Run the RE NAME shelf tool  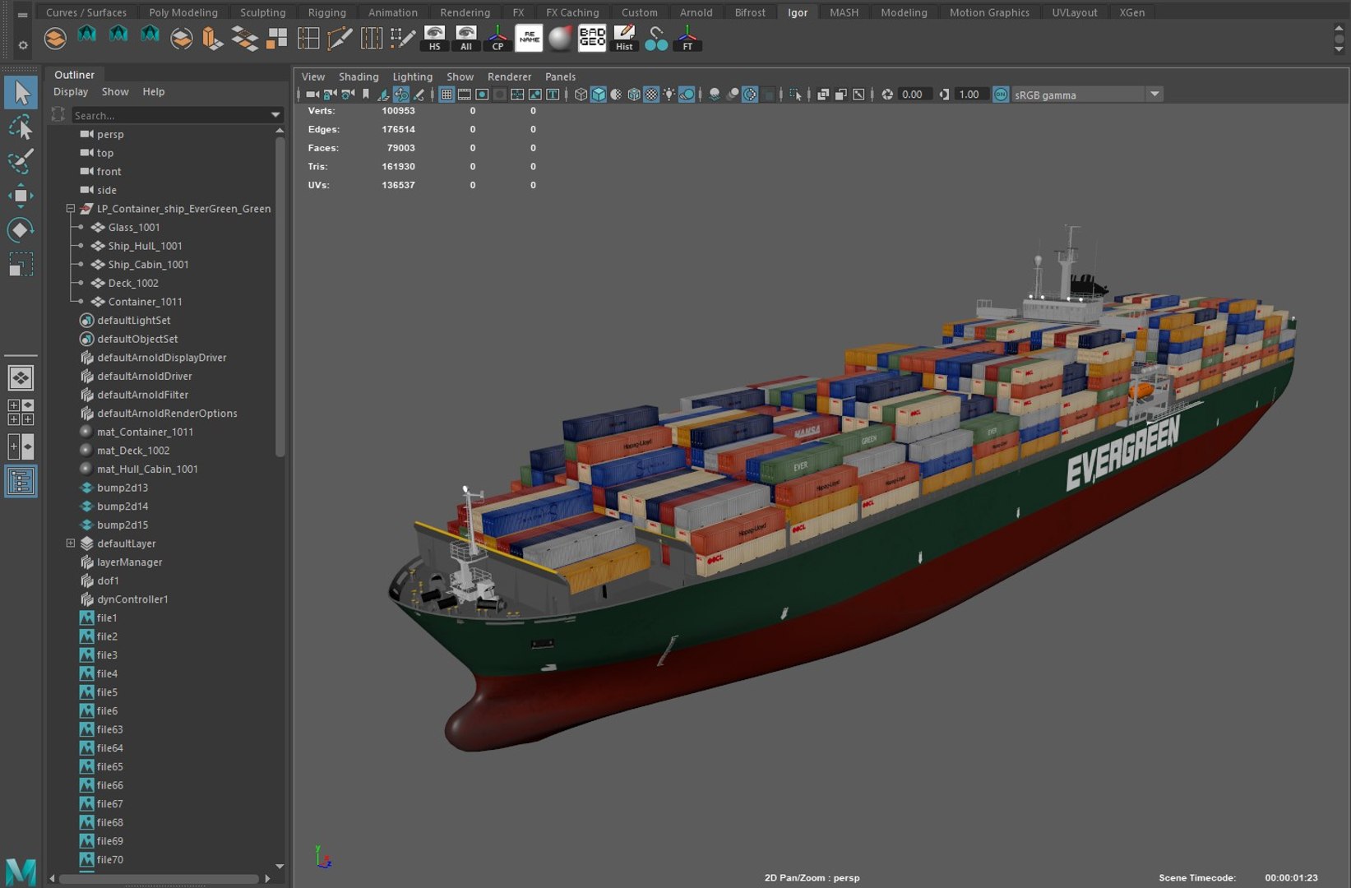point(529,38)
